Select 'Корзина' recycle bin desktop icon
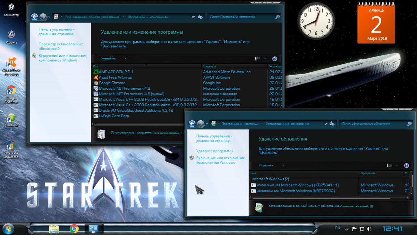The height and width of the screenshot is (235, 417). [11, 37]
